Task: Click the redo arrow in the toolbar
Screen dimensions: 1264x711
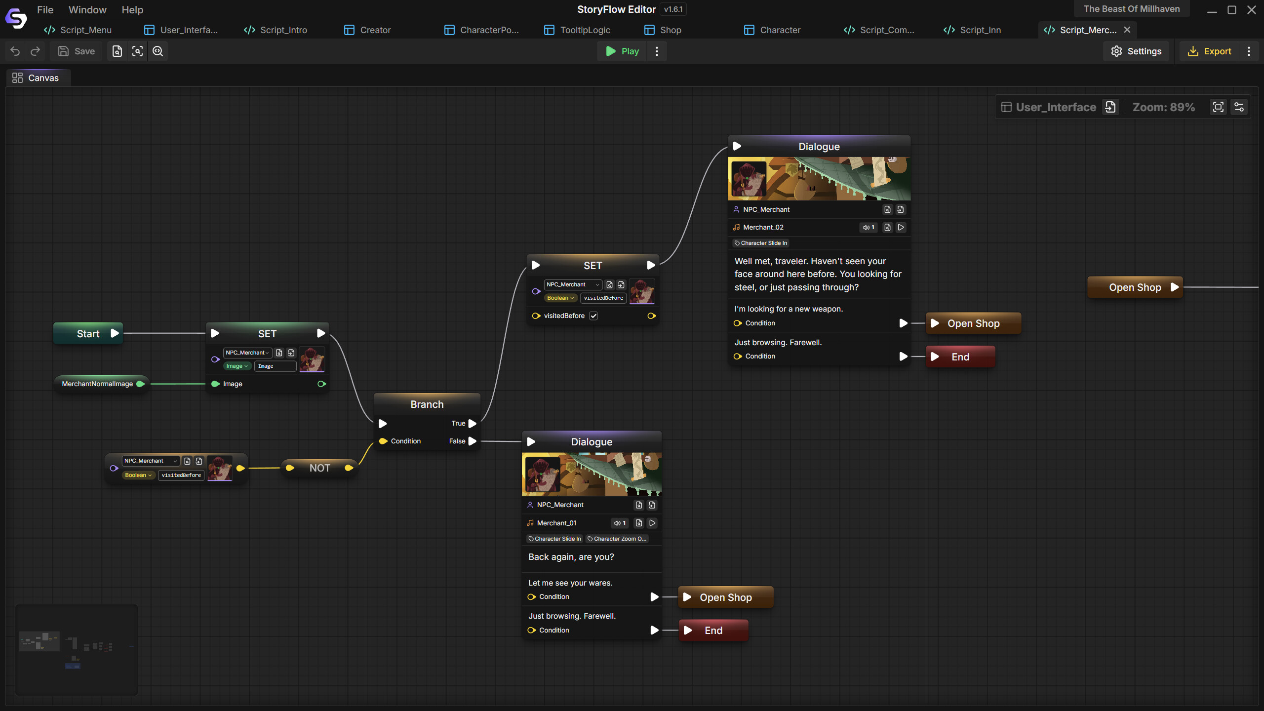Action: pyautogui.click(x=36, y=51)
